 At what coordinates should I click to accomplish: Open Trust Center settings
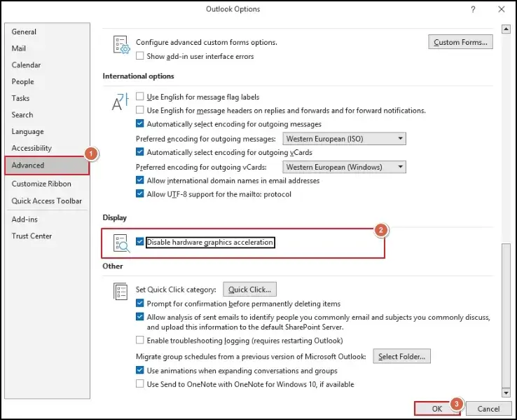coord(47,236)
